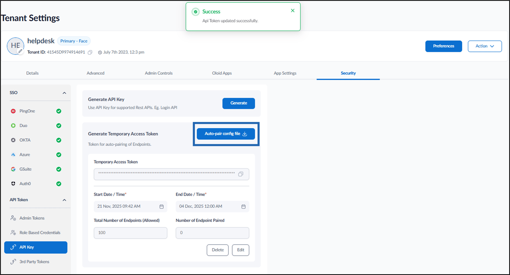Screen dimensions: 510x275
Task: Open the Start Date calendar picker
Action: [161, 206]
